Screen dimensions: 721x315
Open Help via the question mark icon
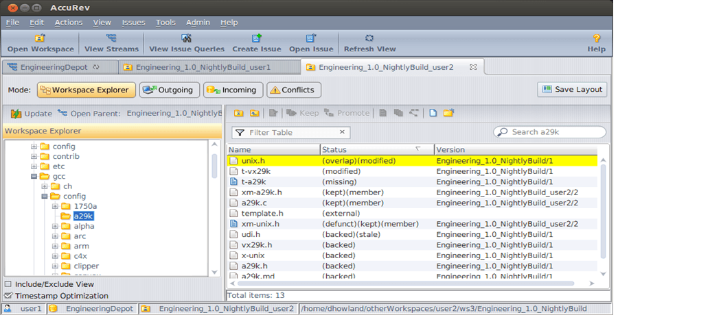pyautogui.click(x=597, y=38)
